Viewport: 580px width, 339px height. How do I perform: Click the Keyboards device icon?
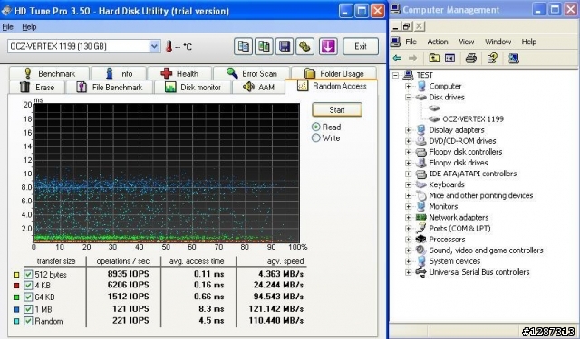(420, 184)
